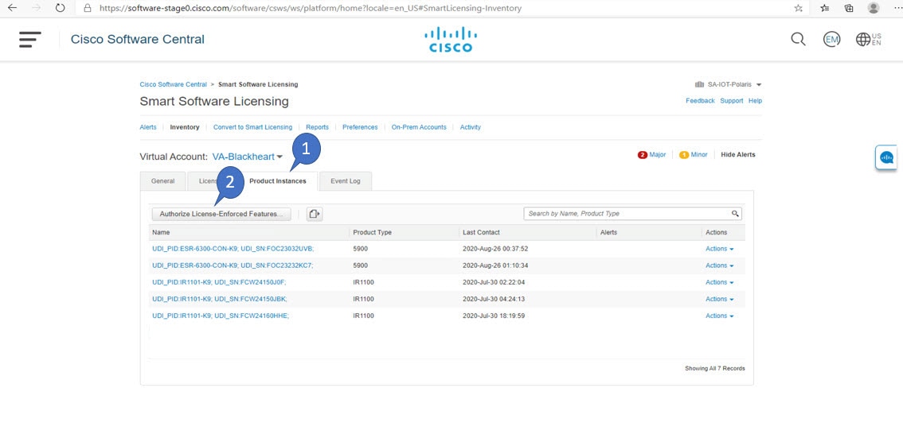Switch to the Event Log tab
The width and height of the screenshot is (903, 438).
pos(346,181)
